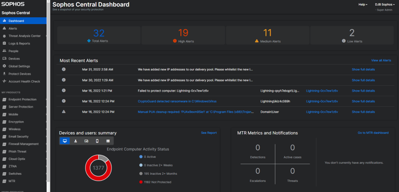This screenshot has width=399, height=192.
Task: Open Manual PUA cleanup required alert link
Action: (x=196, y=112)
